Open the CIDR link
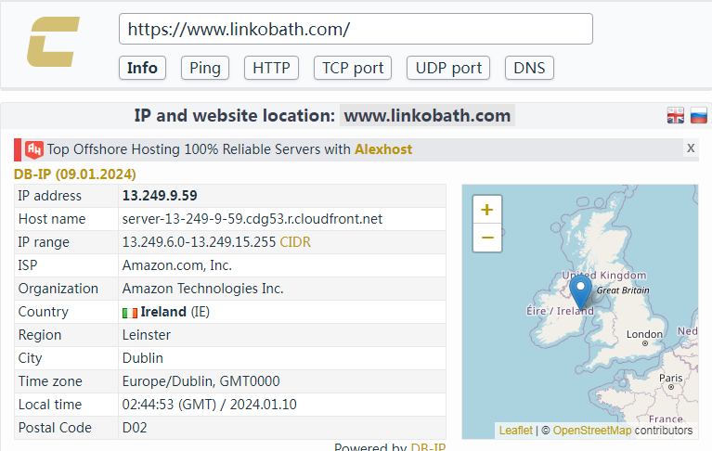 [295, 242]
